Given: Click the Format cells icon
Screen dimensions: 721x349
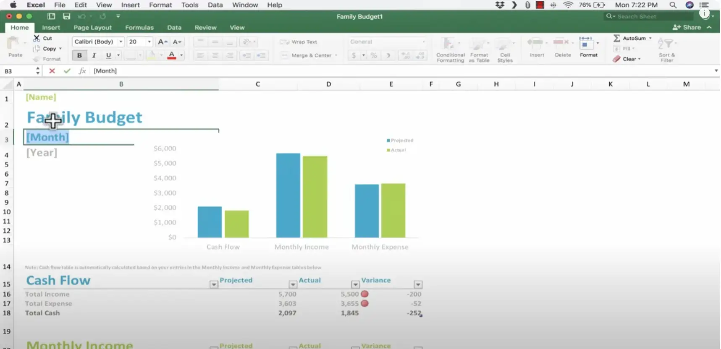Looking at the screenshot, I should [585, 43].
